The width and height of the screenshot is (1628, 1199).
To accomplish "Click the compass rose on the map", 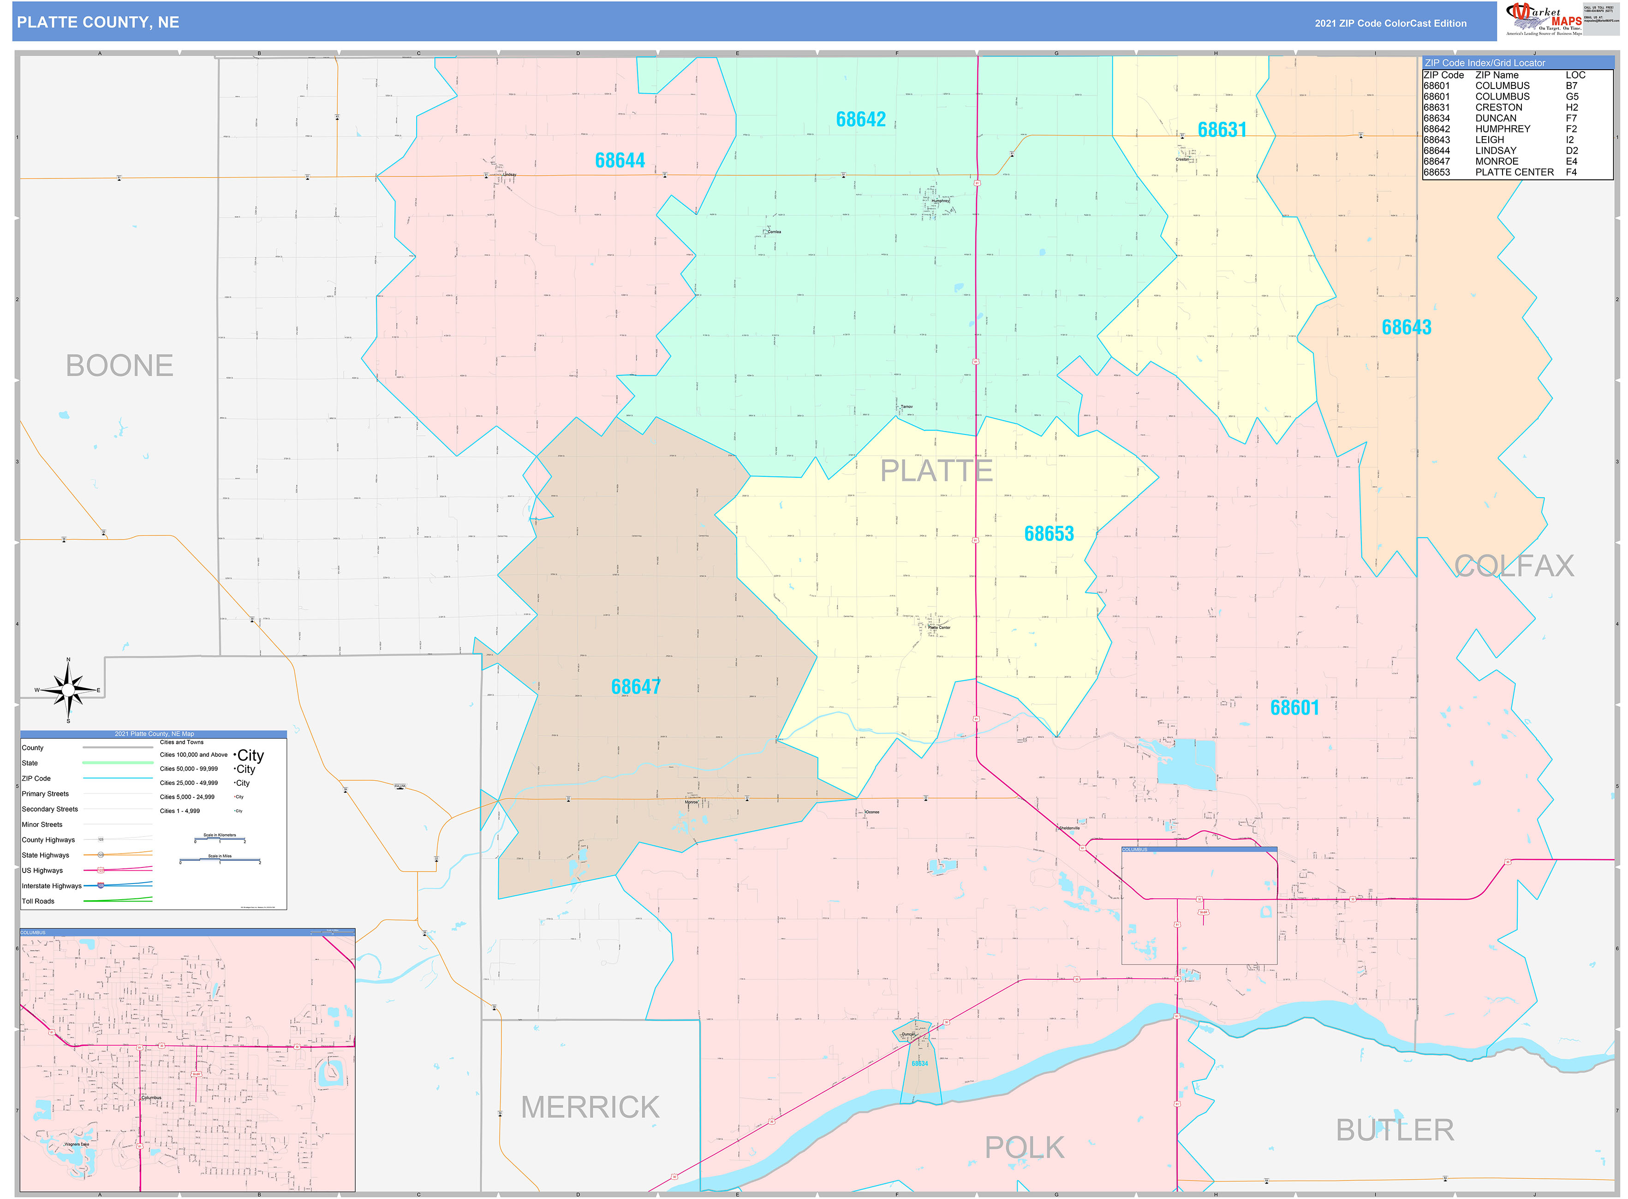I will pyautogui.click(x=68, y=690).
